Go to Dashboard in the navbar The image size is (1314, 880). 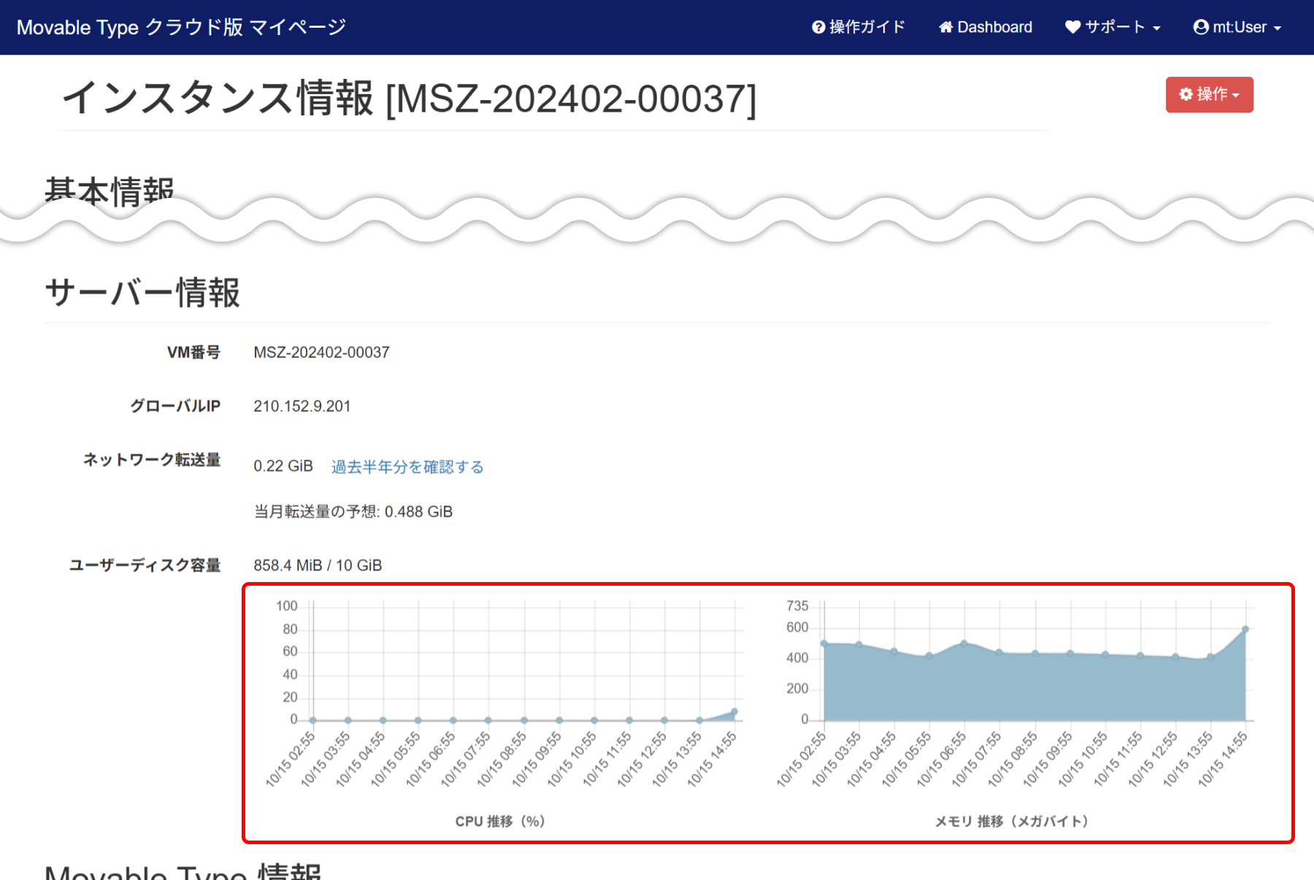coord(994,27)
